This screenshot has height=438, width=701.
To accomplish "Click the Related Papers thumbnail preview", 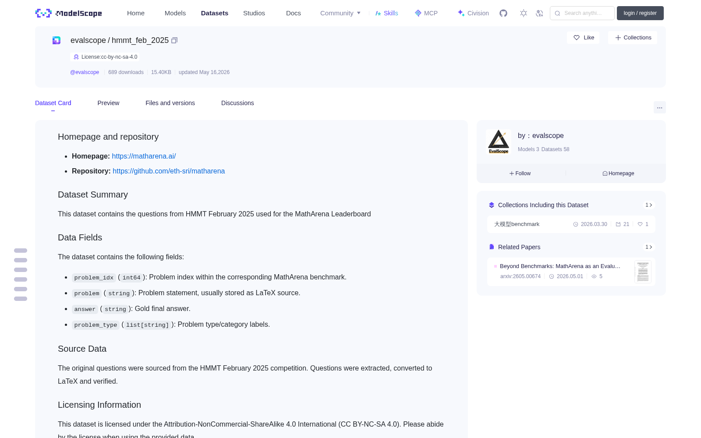I will [643, 272].
